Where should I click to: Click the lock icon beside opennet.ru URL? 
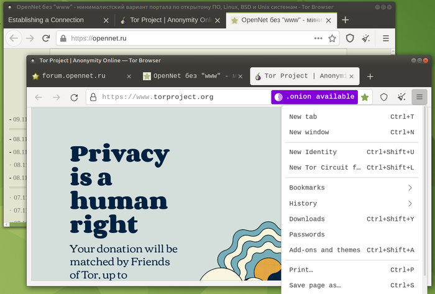(x=63, y=39)
